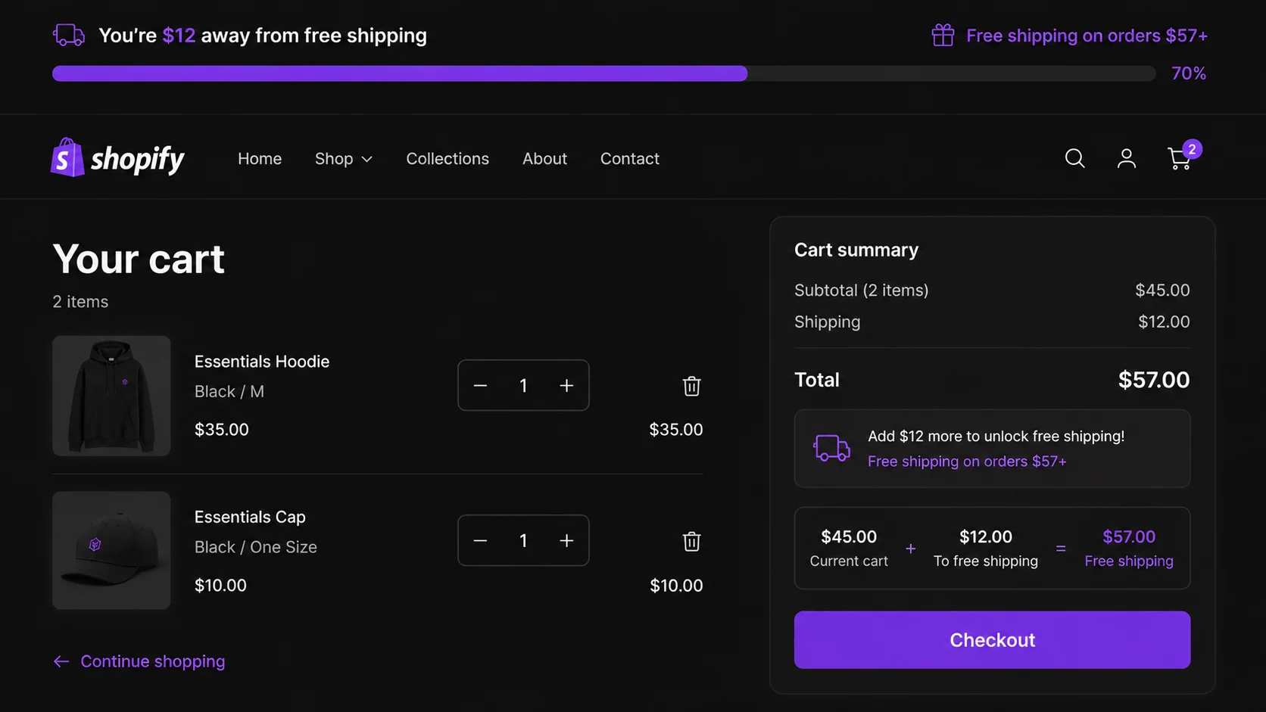Open the Collections menu item

(447, 159)
